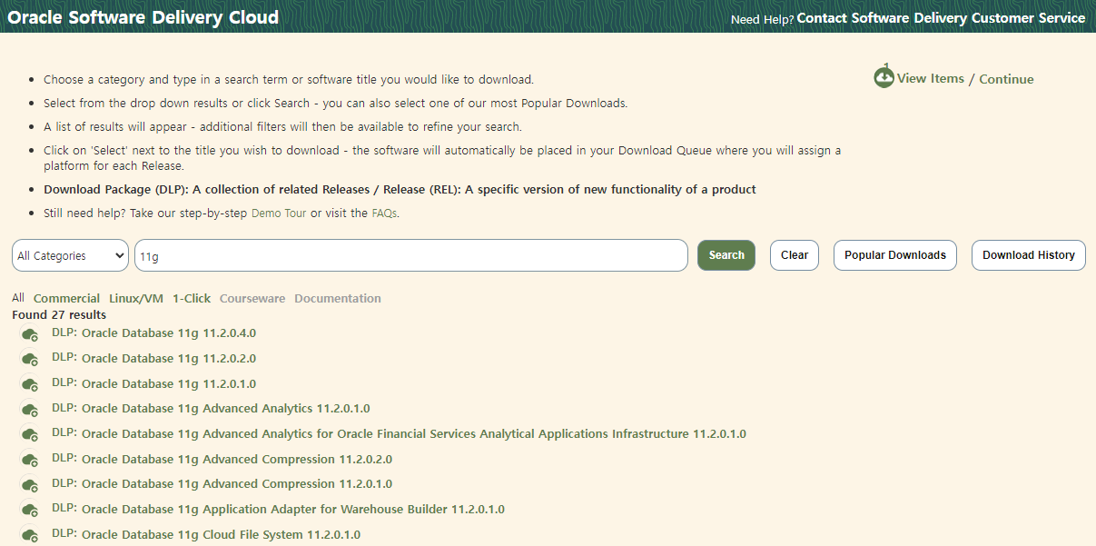This screenshot has height=546, width=1096.
Task: Select the Linux/VM filter tab
Action: (x=136, y=298)
